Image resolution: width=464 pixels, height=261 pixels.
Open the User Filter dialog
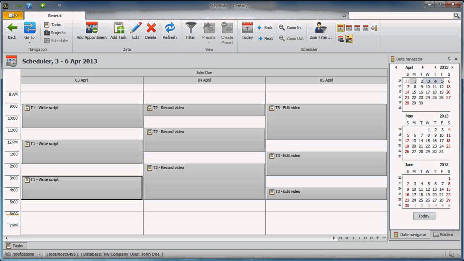(320, 31)
